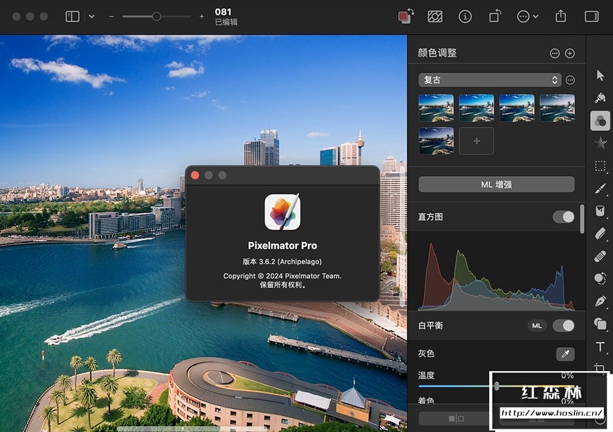The height and width of the screenshot is (432, 613).
Task: Toggle the right sidebar panel
Action: 591,16
